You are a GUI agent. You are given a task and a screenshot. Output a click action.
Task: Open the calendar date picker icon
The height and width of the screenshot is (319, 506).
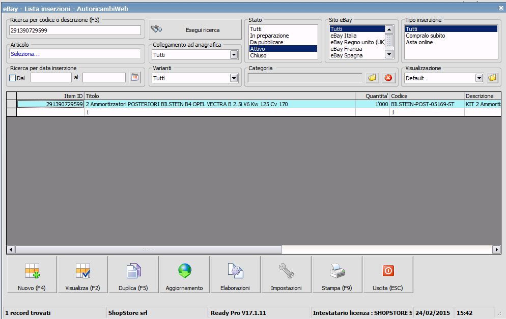pos(135,78)
